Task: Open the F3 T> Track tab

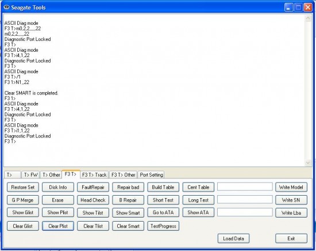Action: click(94, 175)
